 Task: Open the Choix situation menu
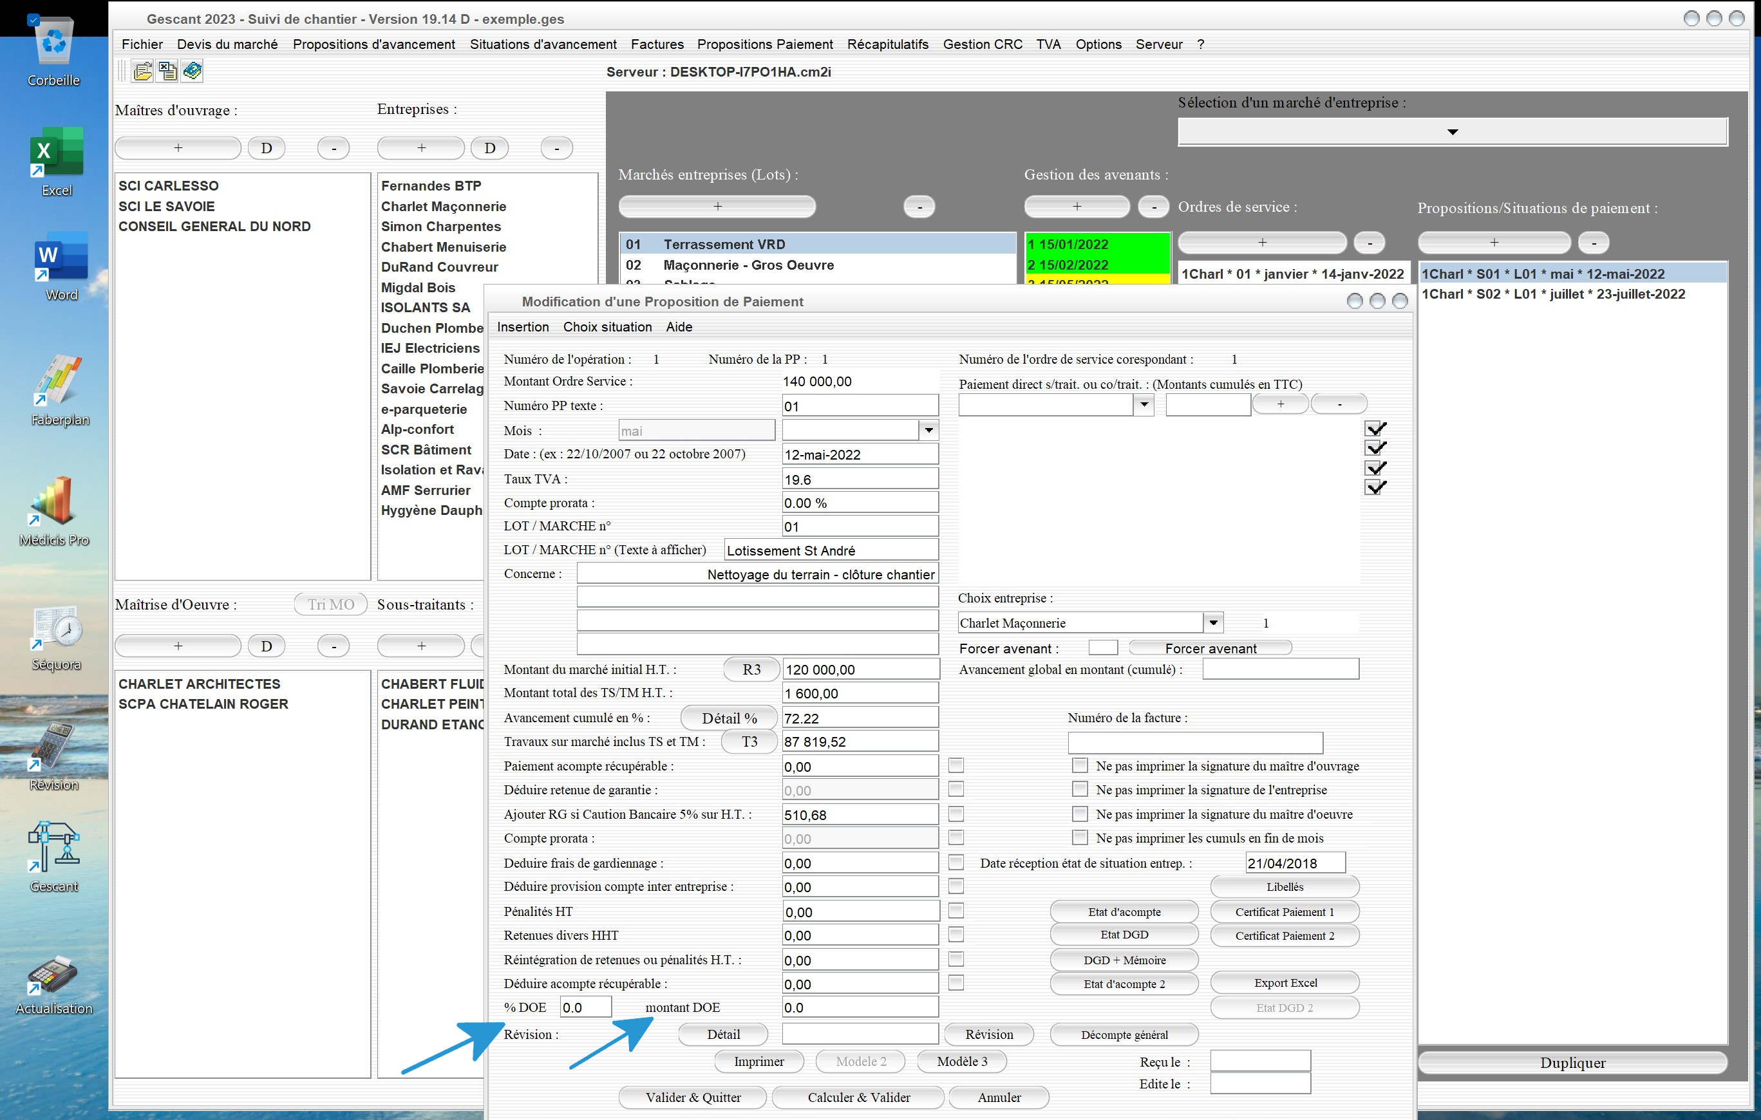pyautogui.click(x=607, y=327)
